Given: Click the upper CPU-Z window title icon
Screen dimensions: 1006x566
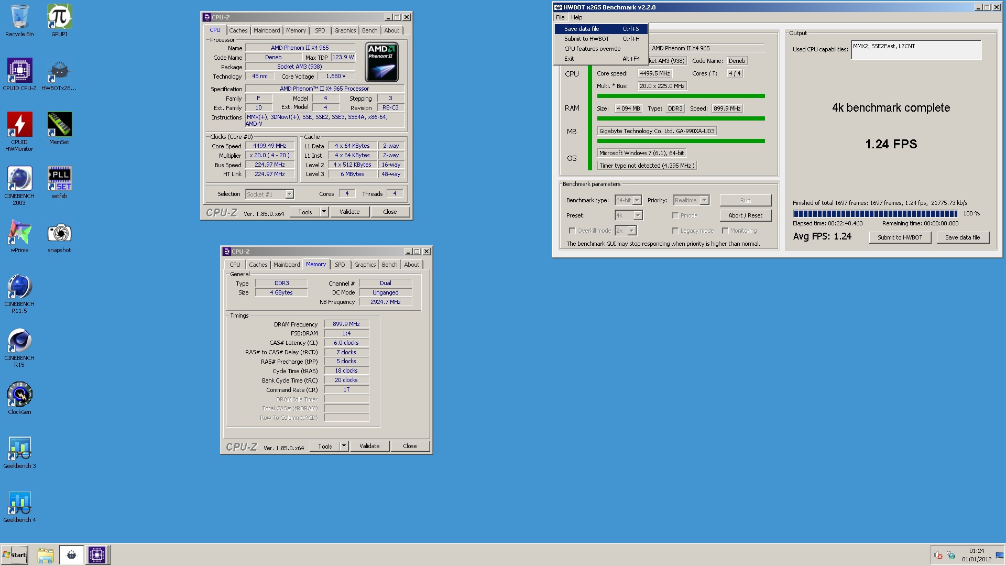Looking at the screenshot, I should pos(206,17).
